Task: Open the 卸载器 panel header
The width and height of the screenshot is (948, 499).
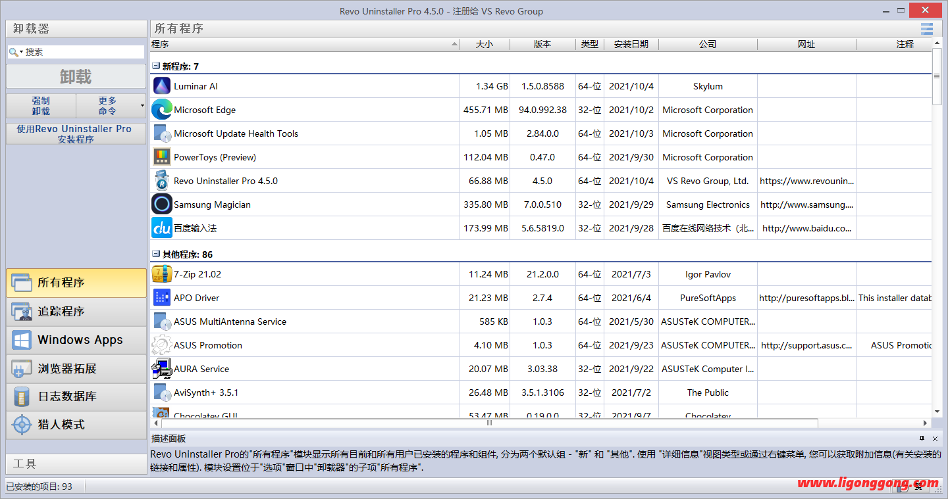Action: [76, 29]
